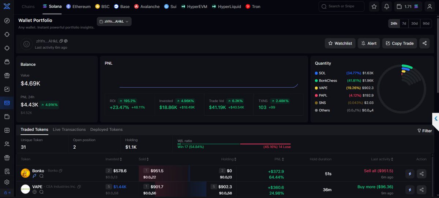
Task: Sort table by PNL column
Action: [280, 159]
